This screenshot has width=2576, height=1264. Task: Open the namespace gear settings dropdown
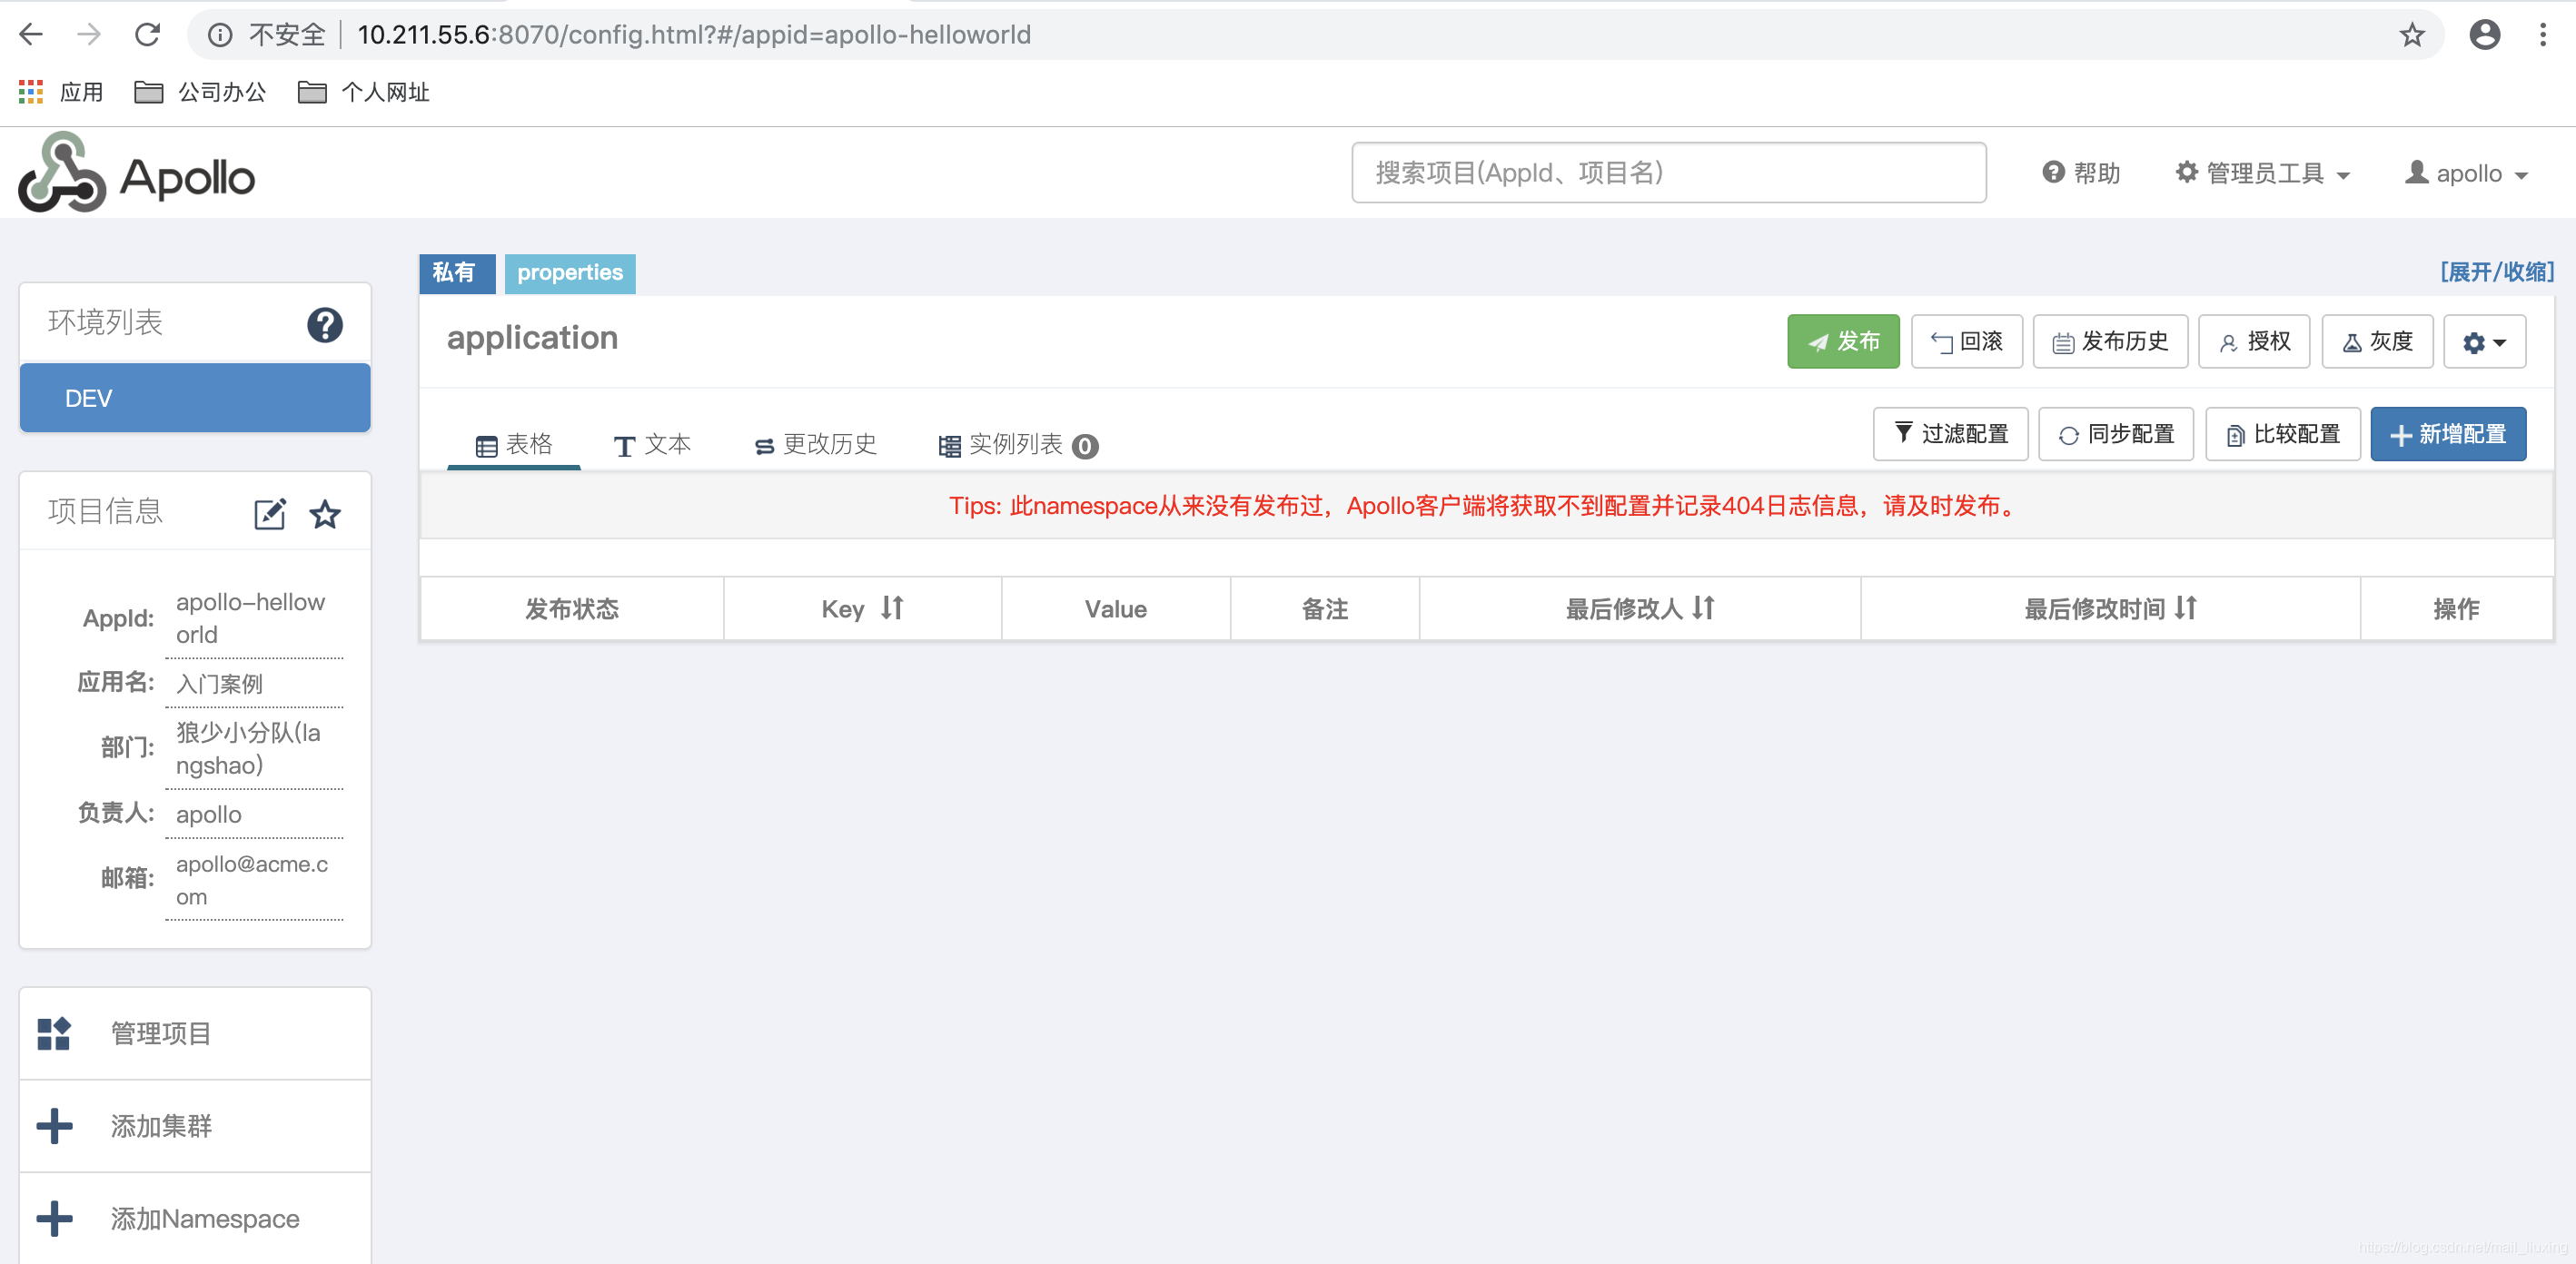click(x=2484, y=342)
